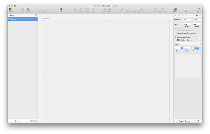Image resolution: width=210 pixels, height=134 pixels.
Task: Click the Scale tool icon
Action: click(110, 9)
